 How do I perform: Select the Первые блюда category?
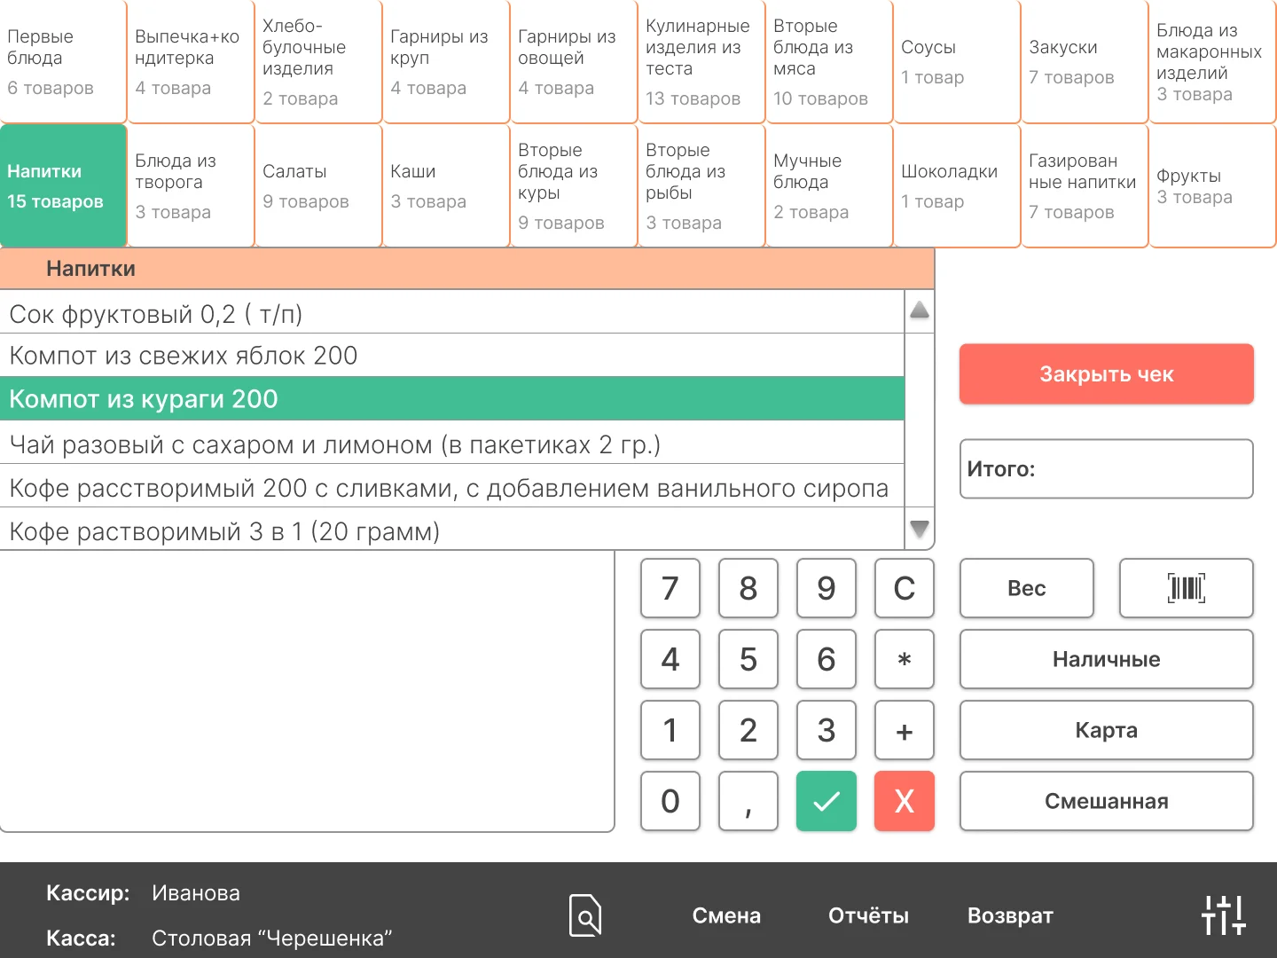click(x=63, y=62)
